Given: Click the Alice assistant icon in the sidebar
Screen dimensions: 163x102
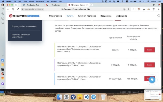Looking at the screenshot, I should [3, 84].
